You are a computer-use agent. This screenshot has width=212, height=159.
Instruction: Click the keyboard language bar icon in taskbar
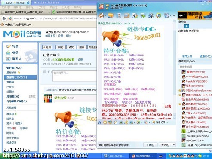pos(161,156)
